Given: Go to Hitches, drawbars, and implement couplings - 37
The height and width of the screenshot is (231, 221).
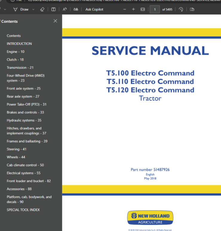Looking at the screenshot, I should click(27, 131).
